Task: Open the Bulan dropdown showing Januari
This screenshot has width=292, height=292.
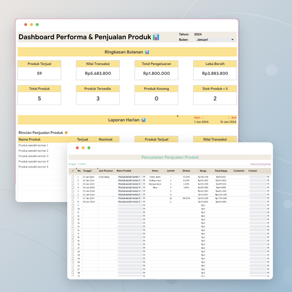Action: 215,40
